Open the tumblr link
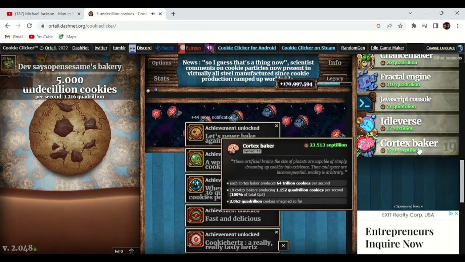The image size is (465, 262). 119,48
